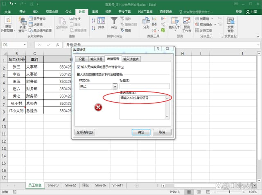Screen dimensions: 262x195
Task: Click the Manage Data Model green icon
Action: (x=163, y=30)
